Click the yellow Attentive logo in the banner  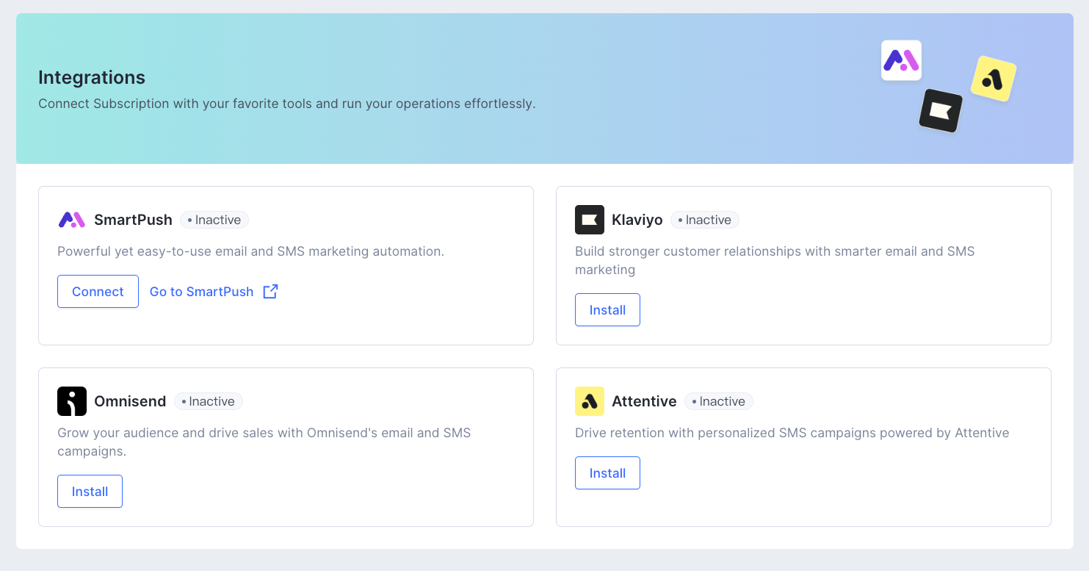click(x=994, y=79)
